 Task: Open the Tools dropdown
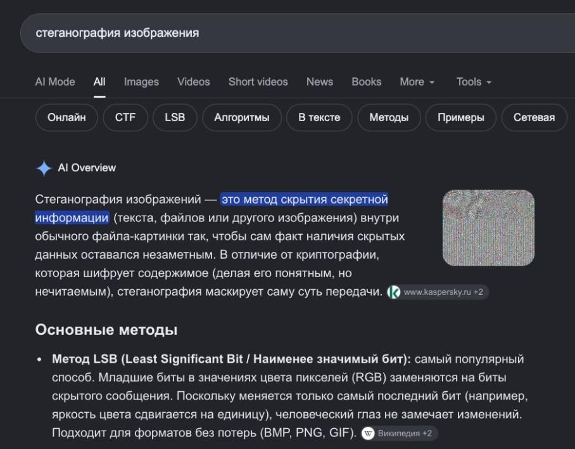(x=474, y=82)
